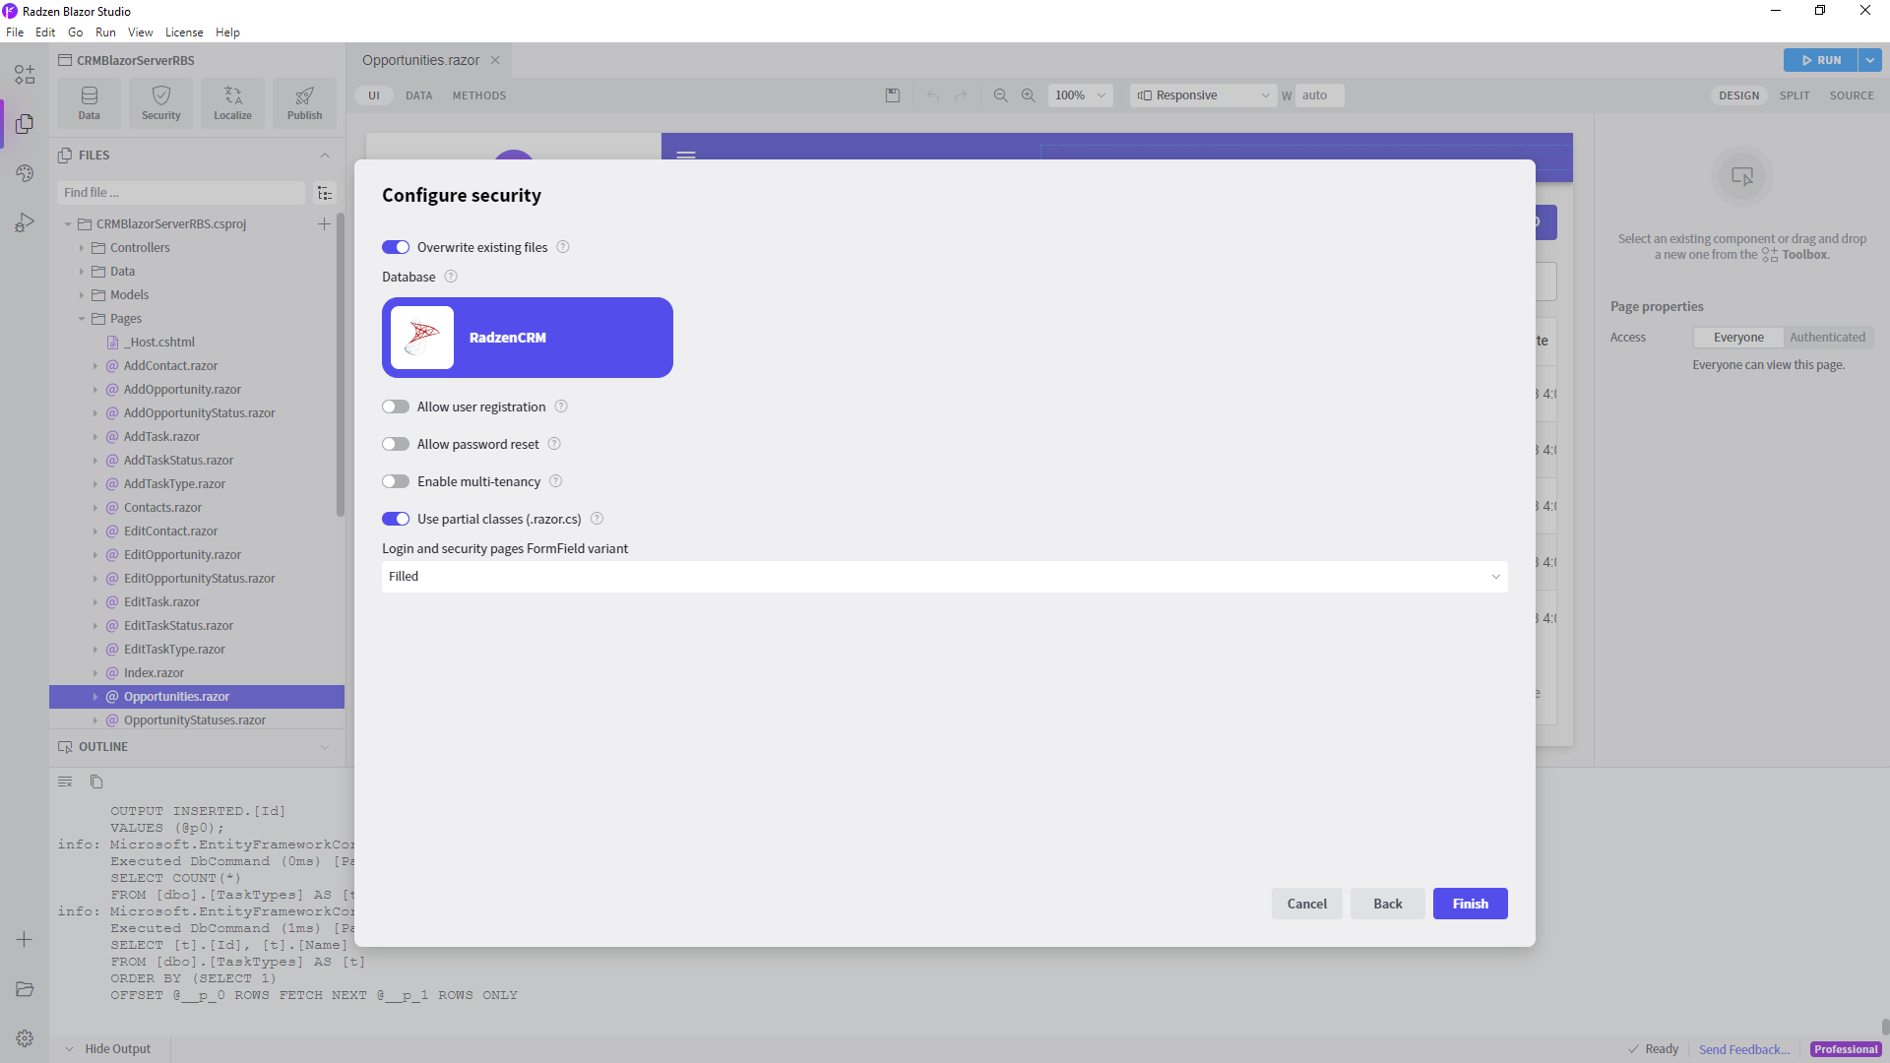Viewport: 1890px width, 1063px height.
Task: Expand the Models folder
Action: 82,295
